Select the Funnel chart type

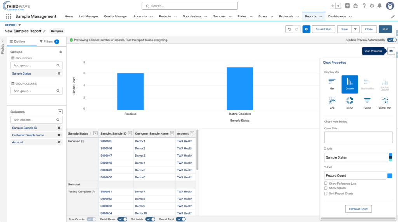tap(367, 103)
